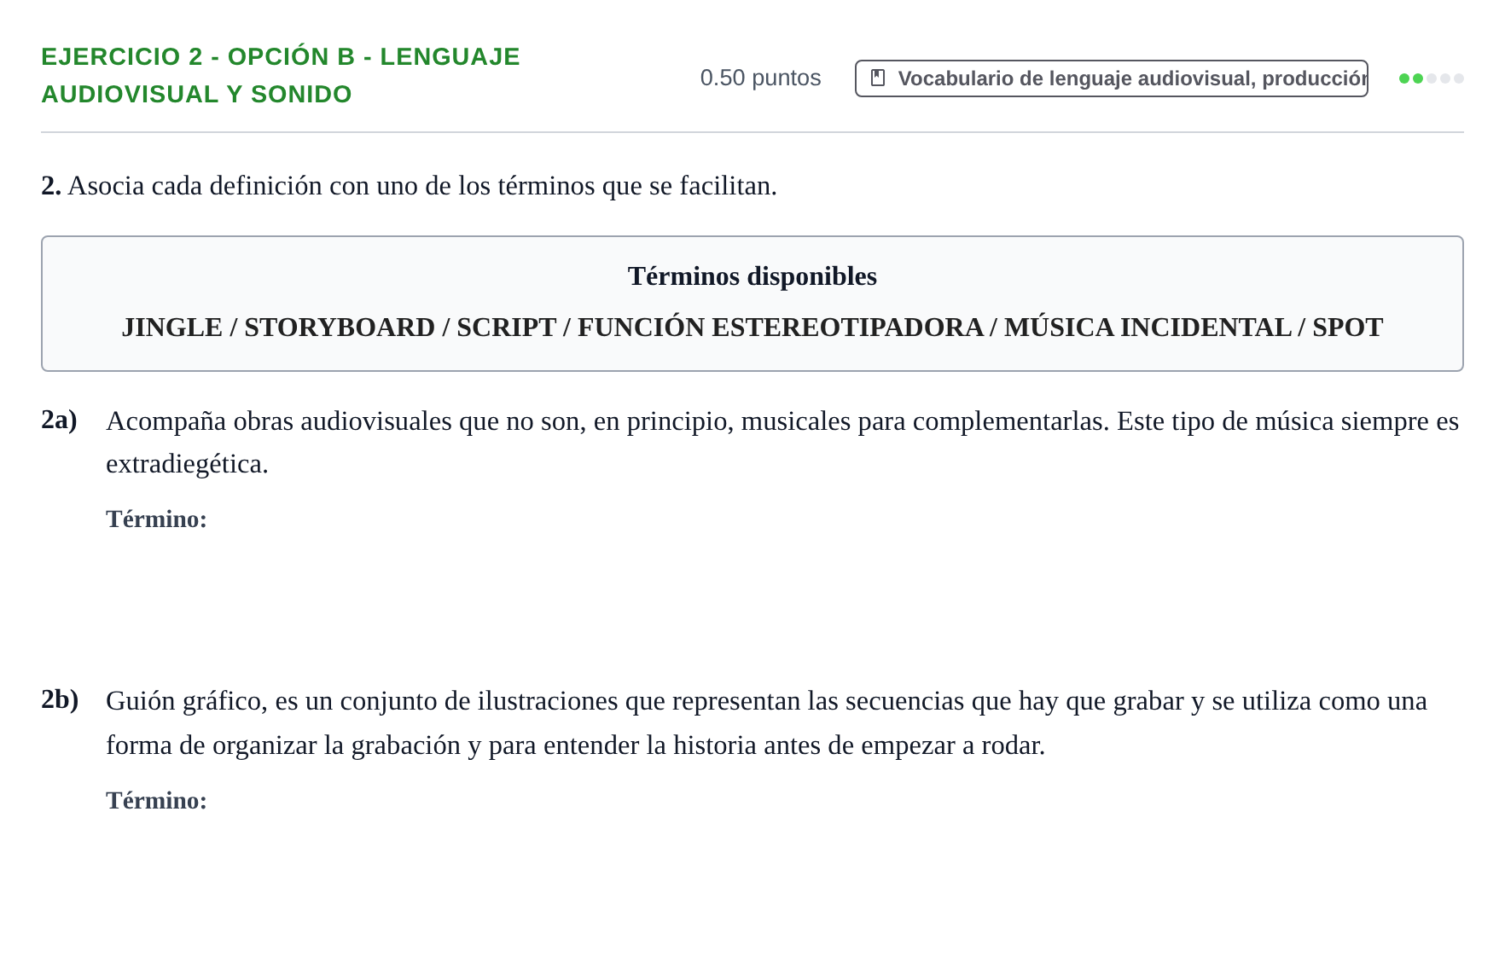Click the '0.50 puntos' score label
Screen dimensions: 1505x974
coord(760,78)
